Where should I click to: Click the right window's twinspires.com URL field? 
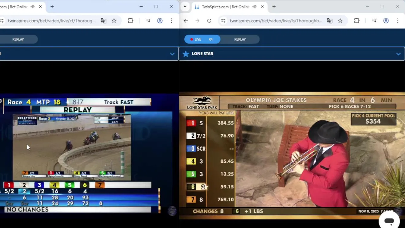pyautogui.click(x=276, y=21)
